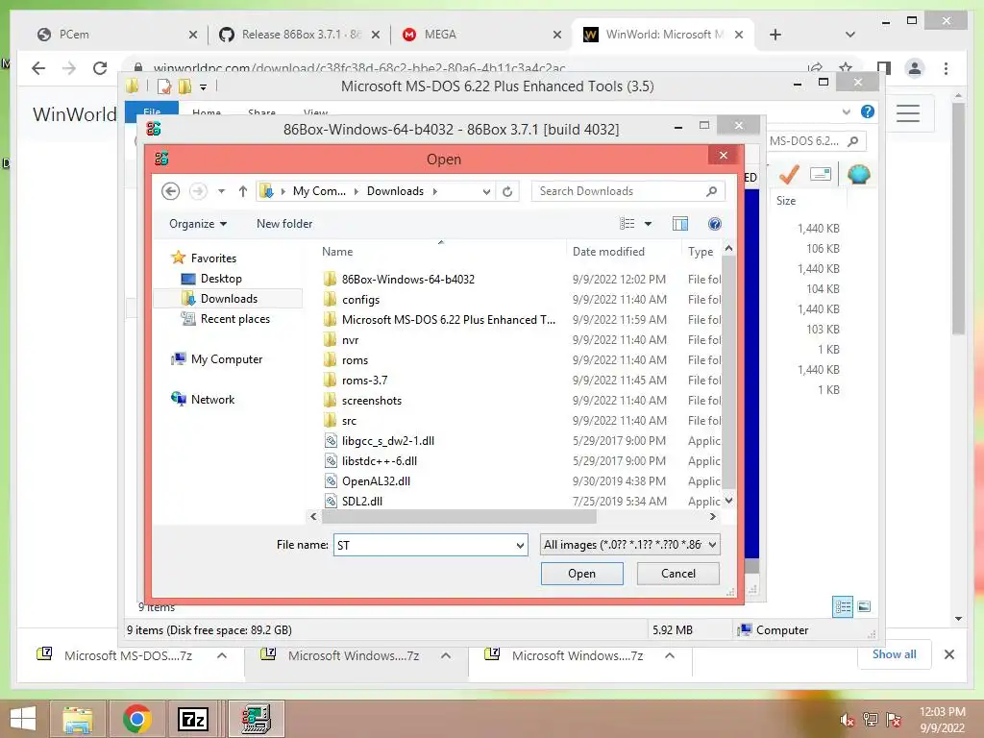Click the search magnifier in Search Downloads
This screenshot has height=738, width=984.
[x=711, y=191]
